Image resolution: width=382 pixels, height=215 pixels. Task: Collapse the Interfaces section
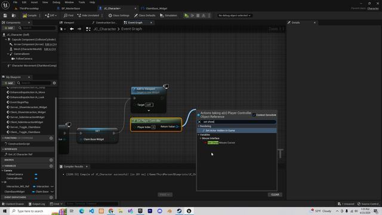[3, 149]
